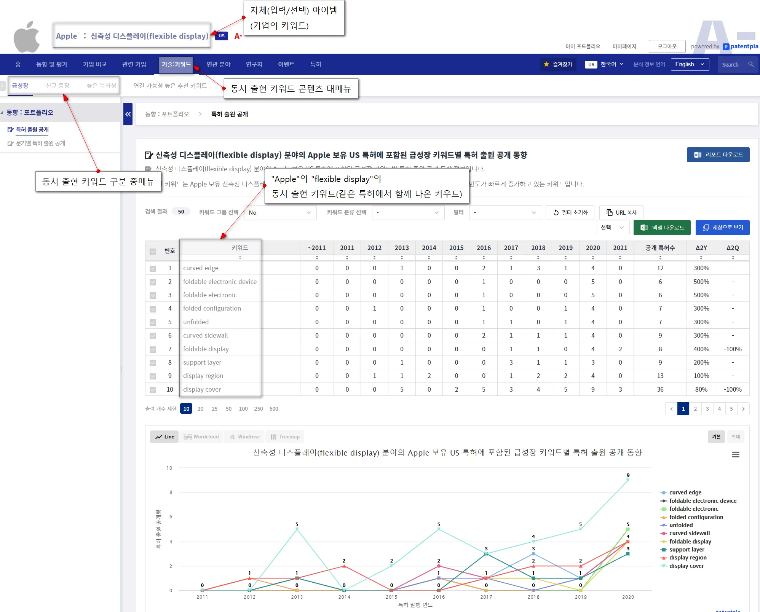The image size is (760, 612).
Task: Click the 리포트 다운로드 button
Action: [718, 155]
